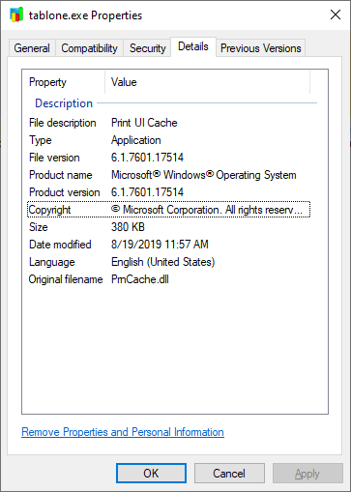Click the English (United States) value

[x=163, y=262]
